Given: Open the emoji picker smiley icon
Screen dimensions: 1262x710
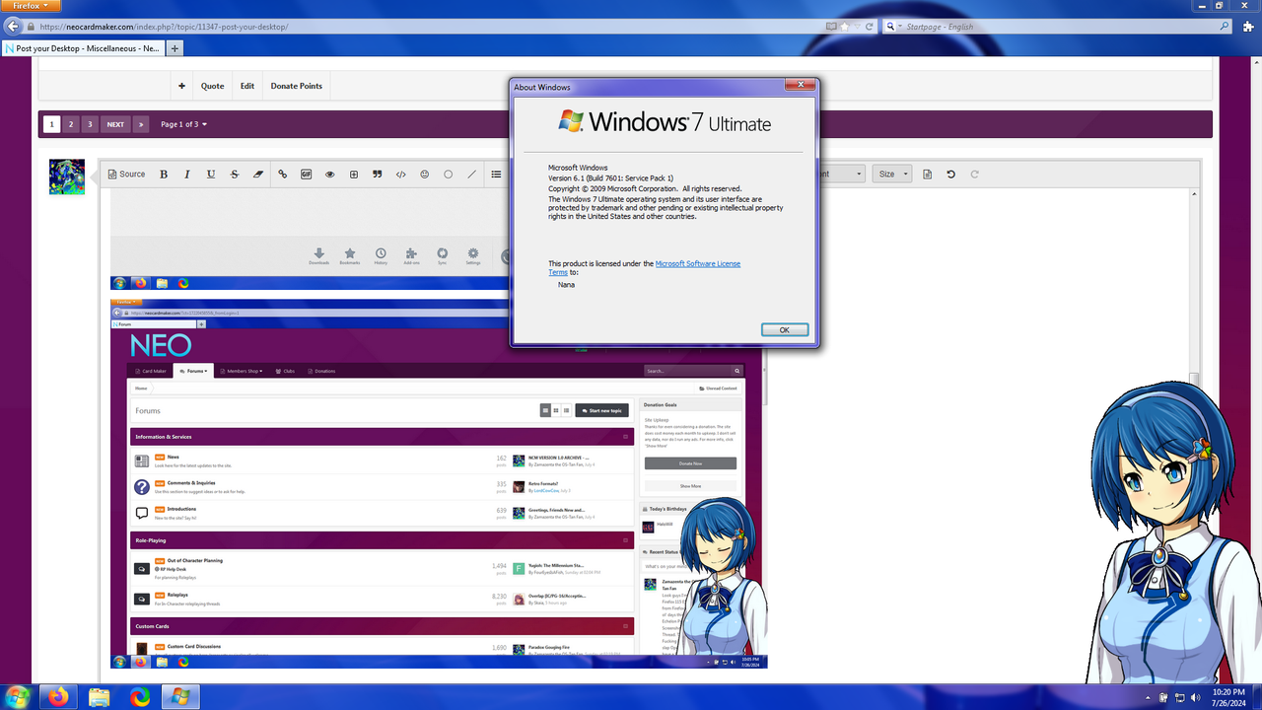Looking at the screenshot, I should click(x=425, y=175).
